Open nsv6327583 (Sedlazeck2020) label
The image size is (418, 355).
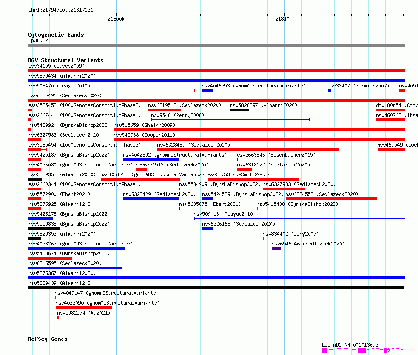pyautogui.click(x=65, y=135)
